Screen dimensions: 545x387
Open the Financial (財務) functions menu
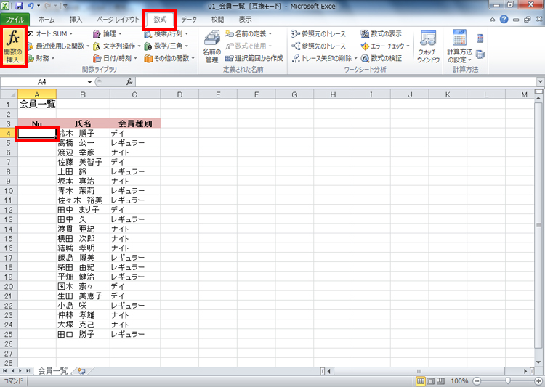tap(41, 58)
